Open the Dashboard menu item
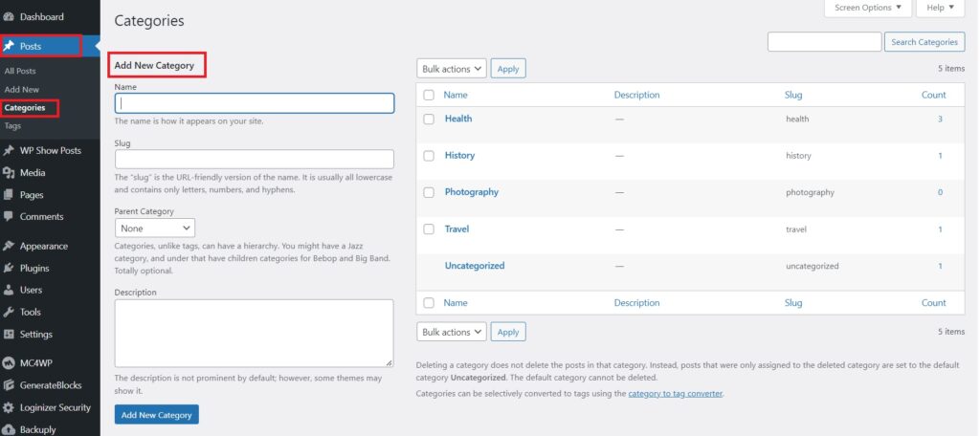Screen dimensions: 980x436 [42, 17]
